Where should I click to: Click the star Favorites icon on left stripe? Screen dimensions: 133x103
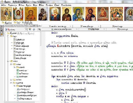click(2, 34)
